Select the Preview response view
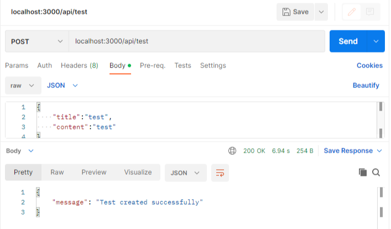Image resolution: width=391 pixels, height=229 pixels. coord(94,172)
